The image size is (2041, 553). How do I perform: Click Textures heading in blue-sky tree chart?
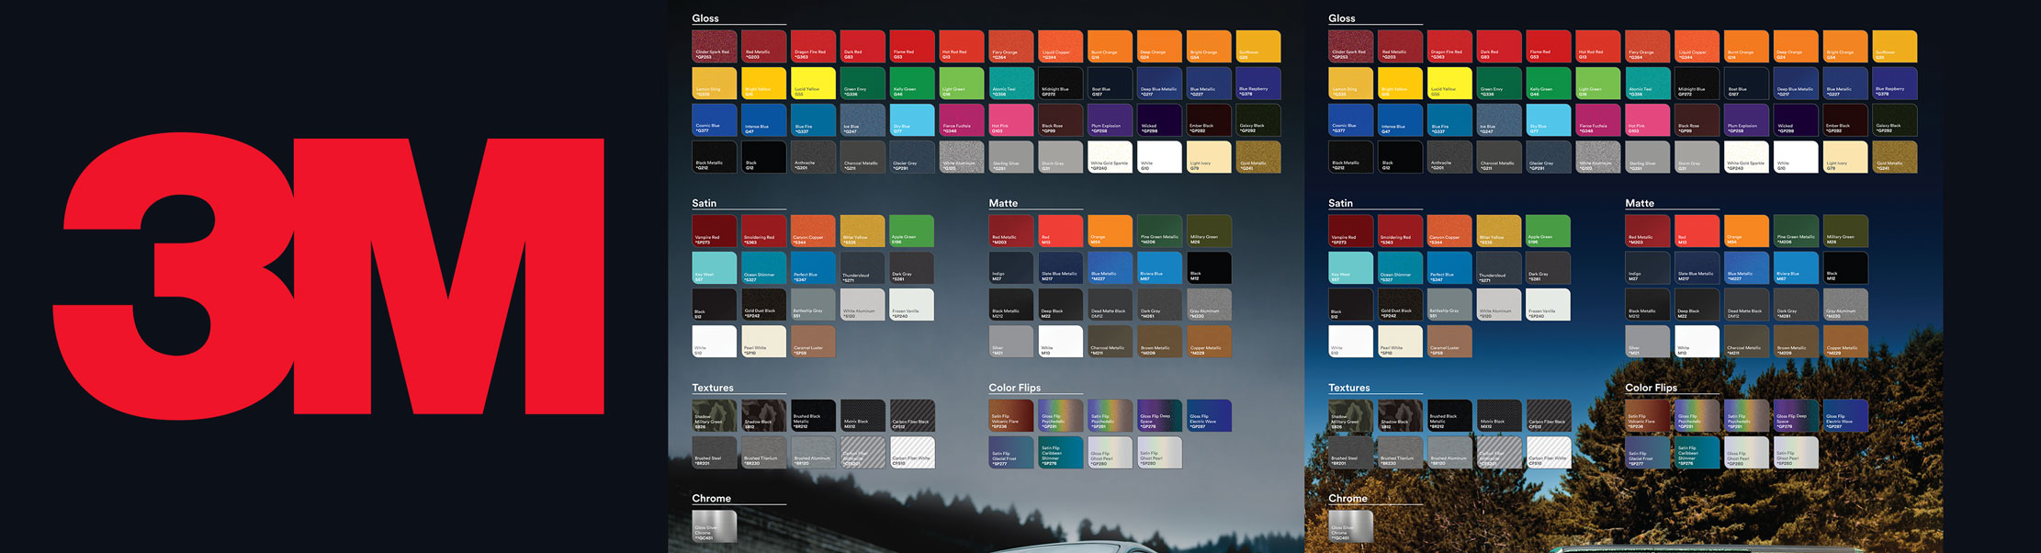pyautogui.click(x=1348, y=388)
